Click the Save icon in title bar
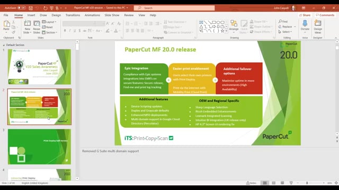 tap(31, 8)
